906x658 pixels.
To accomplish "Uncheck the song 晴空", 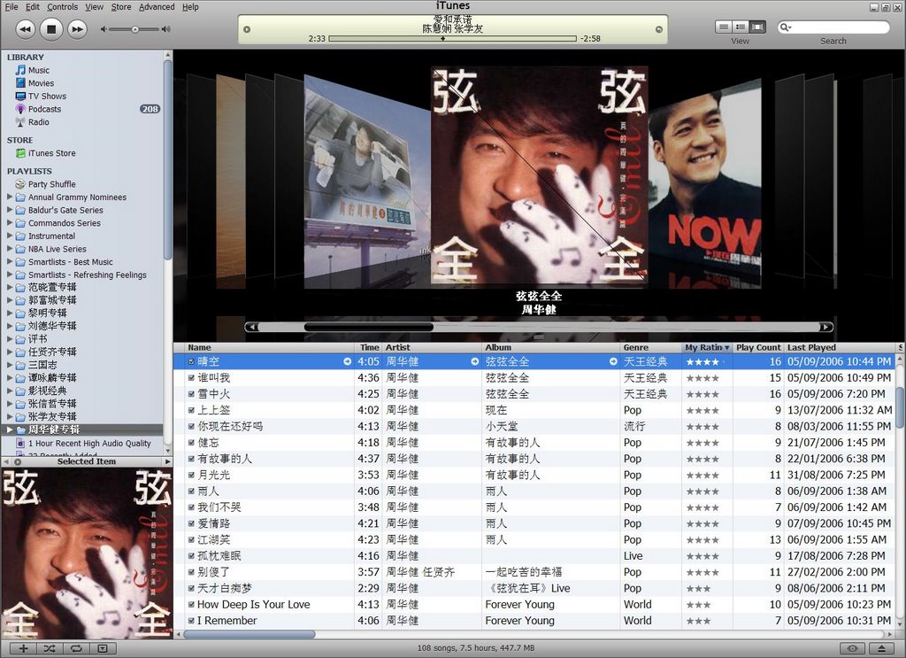I will coord(191,361).
